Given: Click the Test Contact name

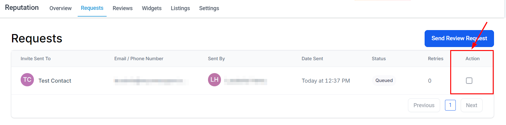Looking at the screenshot, I should [x=55, y=81].
